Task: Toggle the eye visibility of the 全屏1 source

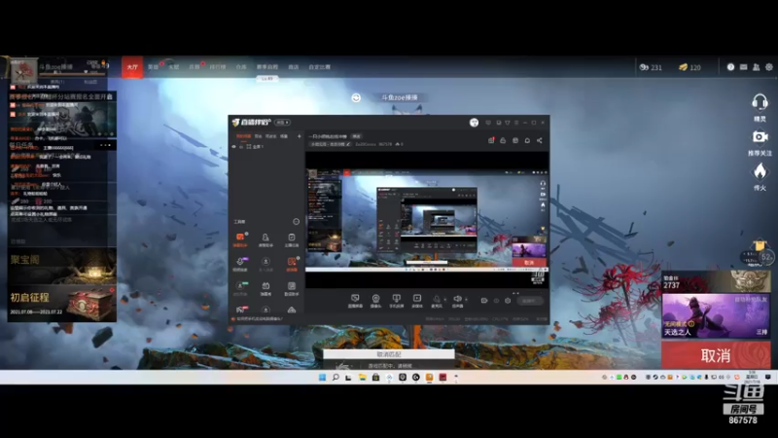Action: click(x=234, y=147)
